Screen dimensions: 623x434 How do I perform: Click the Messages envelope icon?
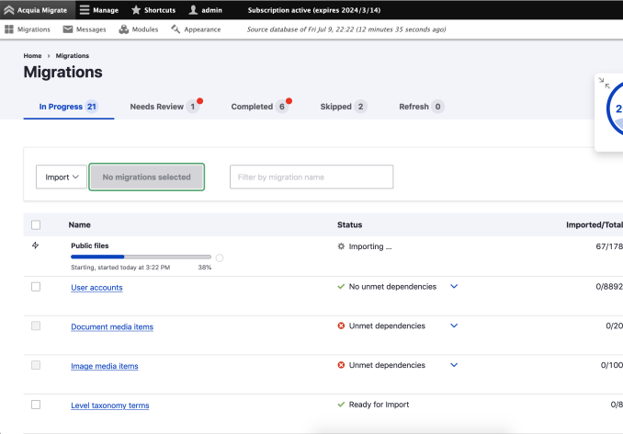coord(68,29)
